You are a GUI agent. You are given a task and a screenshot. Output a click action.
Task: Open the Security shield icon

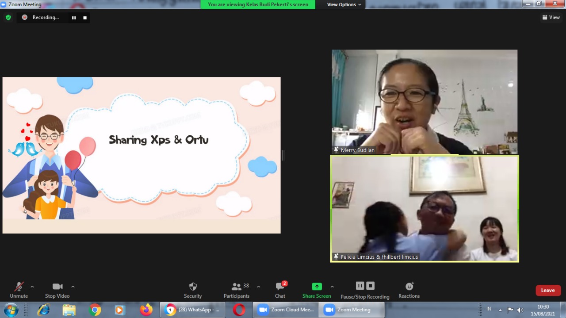(x=193, y=287)
